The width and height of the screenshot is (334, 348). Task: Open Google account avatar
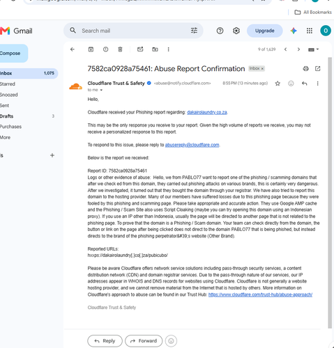coord(326,31)
